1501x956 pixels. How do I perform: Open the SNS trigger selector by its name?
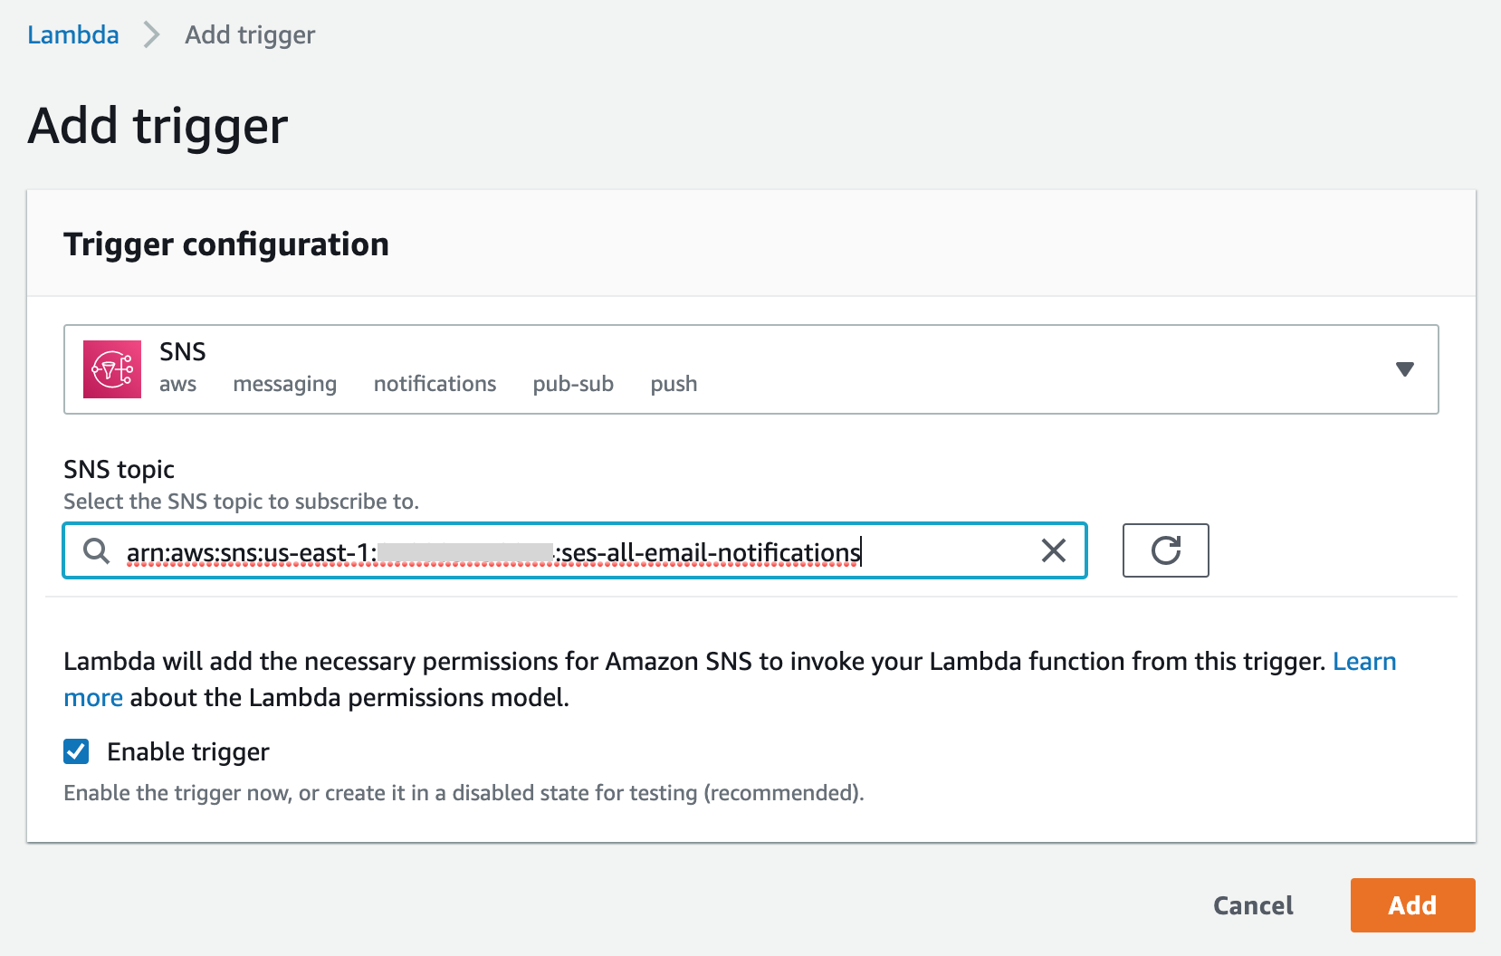[x=183, y=352]
